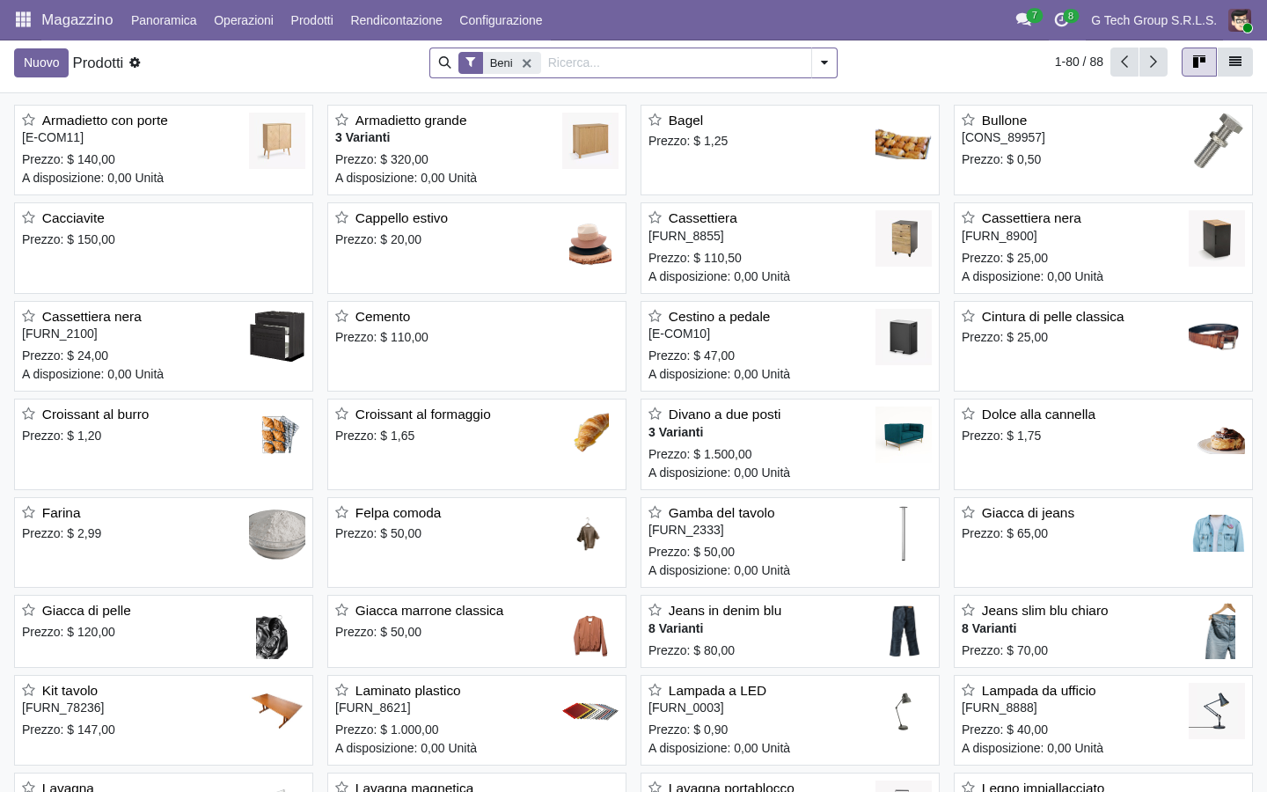Toggle favorite star for Farina
The image size is (1267, 792).
[x=28, y=512]
